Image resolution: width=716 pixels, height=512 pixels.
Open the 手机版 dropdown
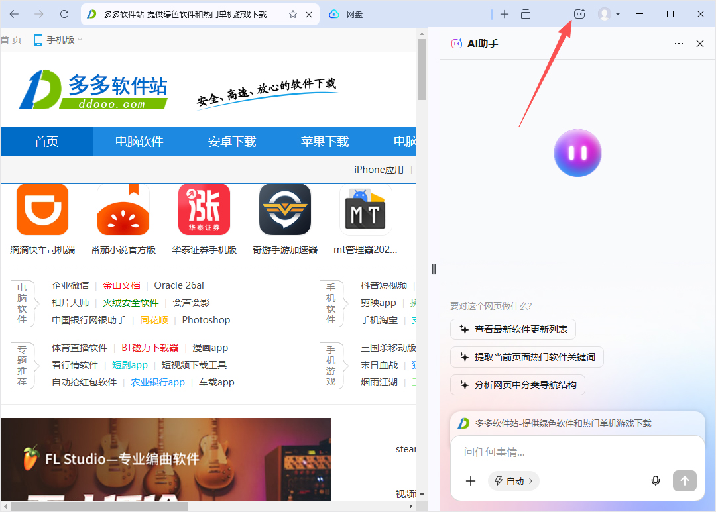click(58, 40)
